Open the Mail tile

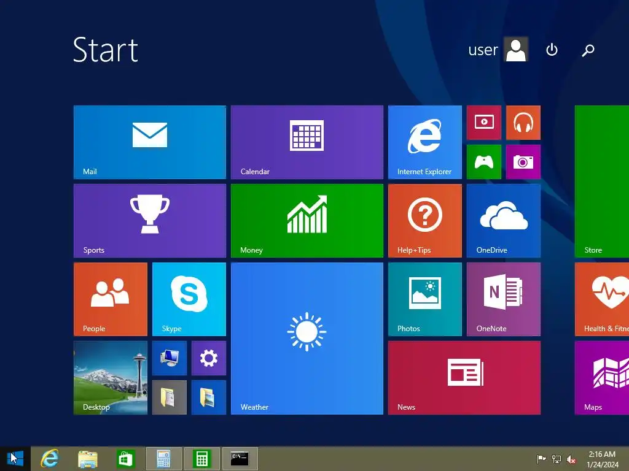pos(150,142)
